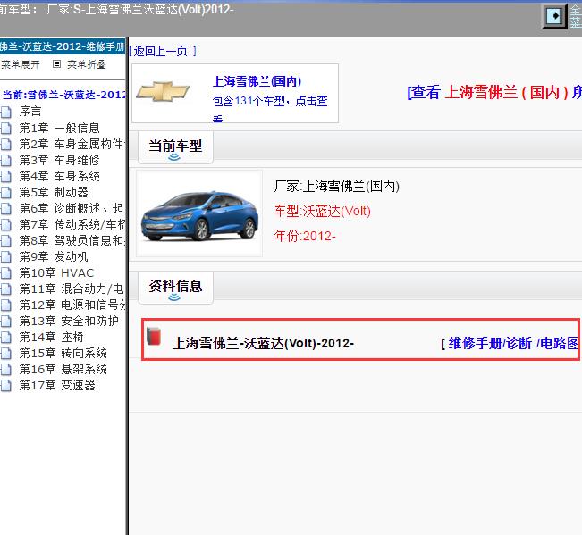Open 第16章 悬架系统
The width and height of the screenshot is (582, 535).
pyautogui.click(x=63, y=369)
